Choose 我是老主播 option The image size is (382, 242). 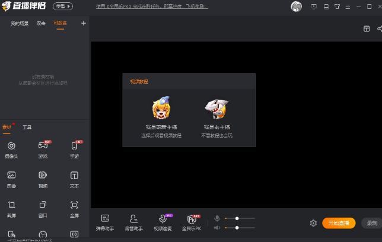point(217,127)
